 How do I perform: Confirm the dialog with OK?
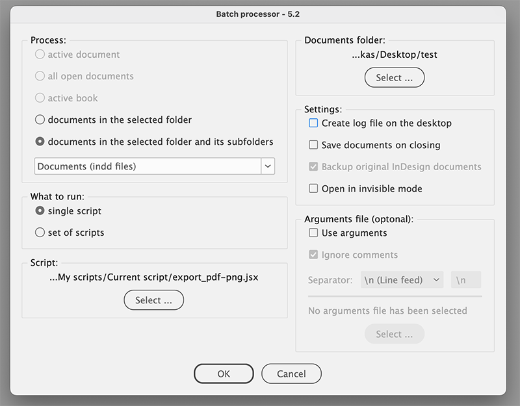[x=224, y=374]
